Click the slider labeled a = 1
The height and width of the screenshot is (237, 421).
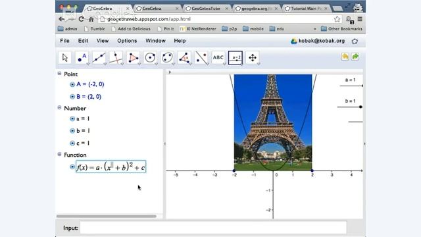(x=351, y=86)
